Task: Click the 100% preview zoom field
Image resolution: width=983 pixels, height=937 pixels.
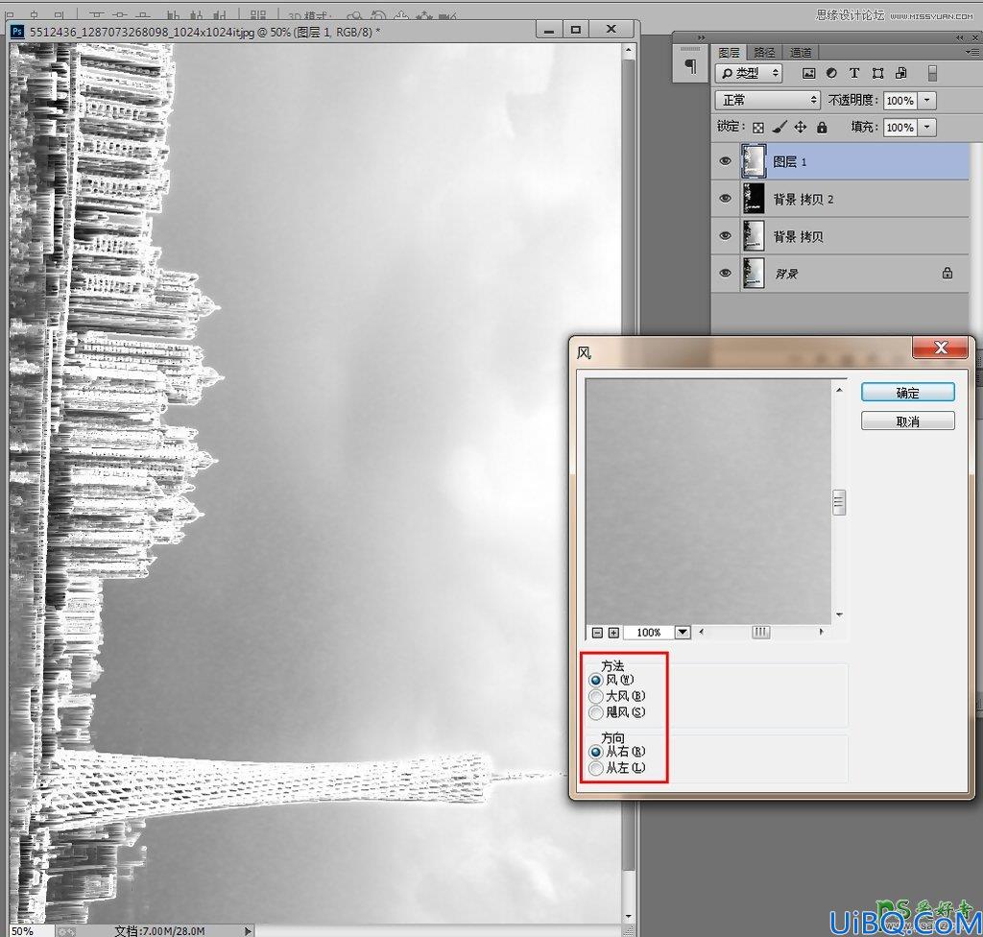Action: pyautogui.click(x=649, y=633)
